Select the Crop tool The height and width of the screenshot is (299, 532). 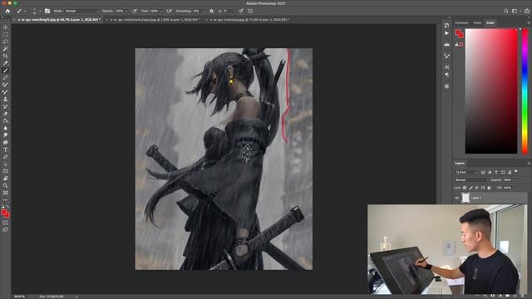5,56
